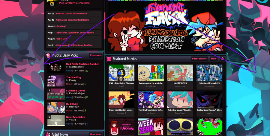
Task: Click the 1,536 Views text
Action: [79, 124]
